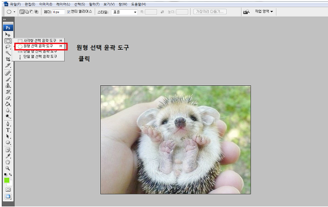This screenshot has height=207, width=328.
Task: Click the 가장자리 다듬기 button
Action: (210, 11)
